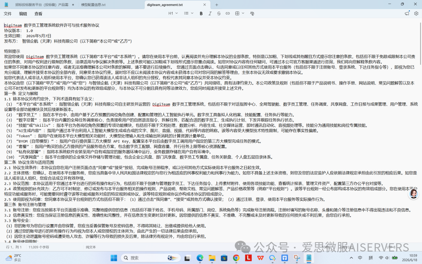Viewport: 422px width, 264px height.
Task: Click Task View button on taskbar
Action: coord(187,258)
